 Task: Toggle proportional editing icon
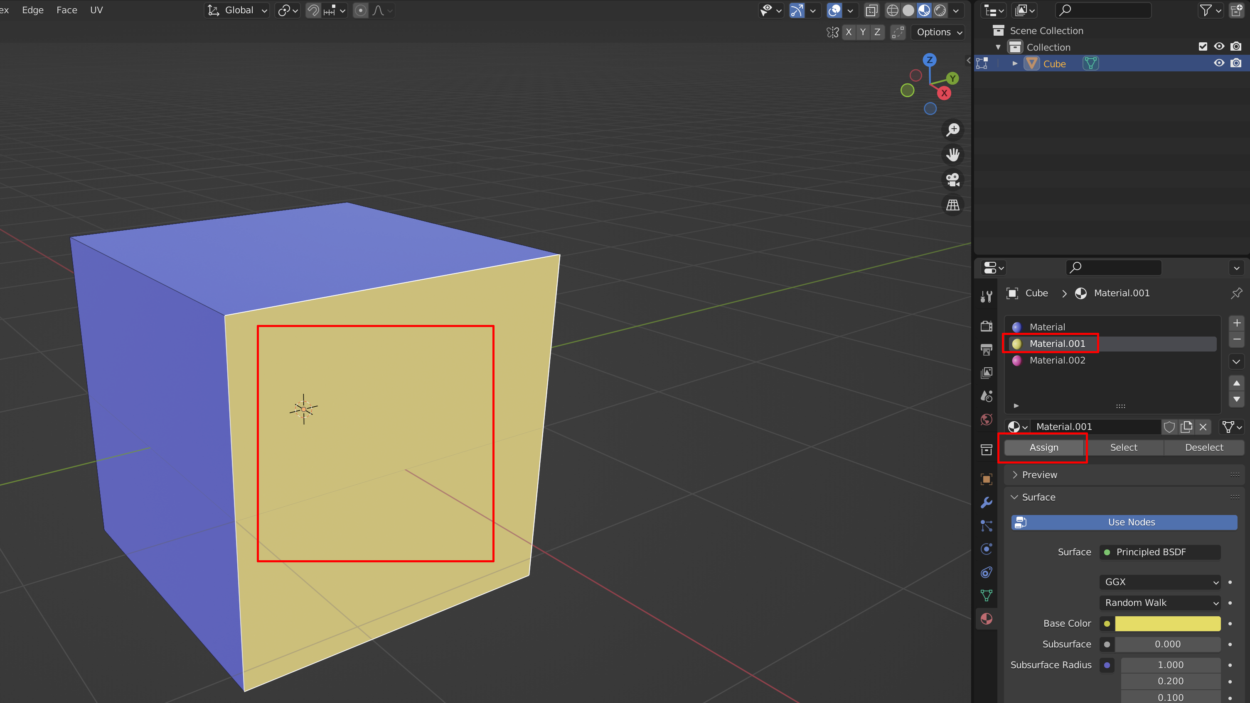coord(360,10)
